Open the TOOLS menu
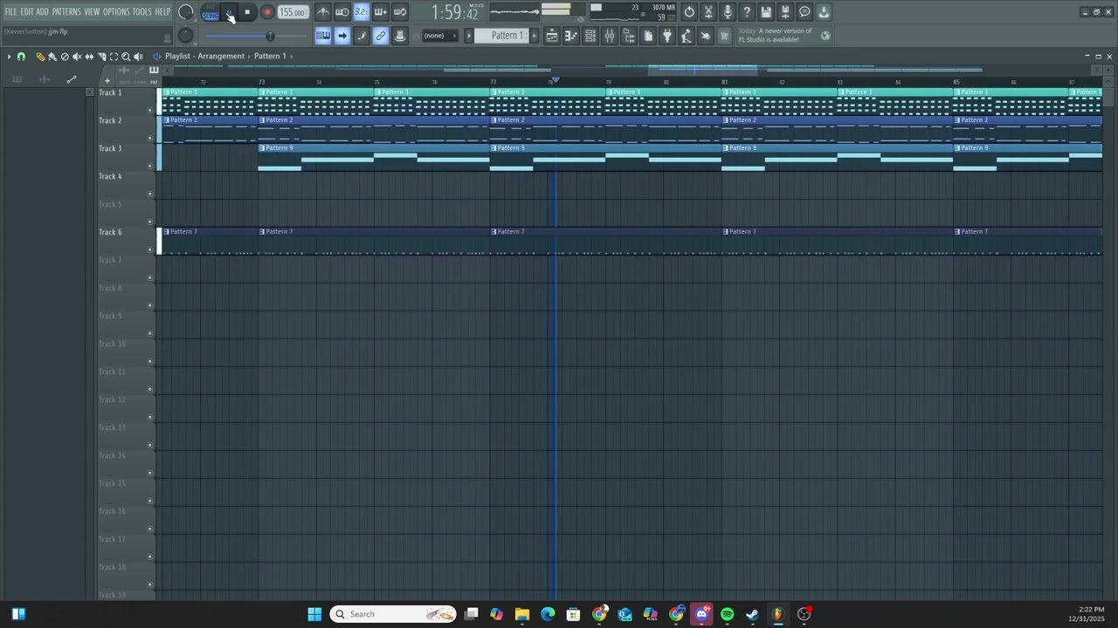The width and height of the screenshot is (1118, 628). click(x=142, y=11)
